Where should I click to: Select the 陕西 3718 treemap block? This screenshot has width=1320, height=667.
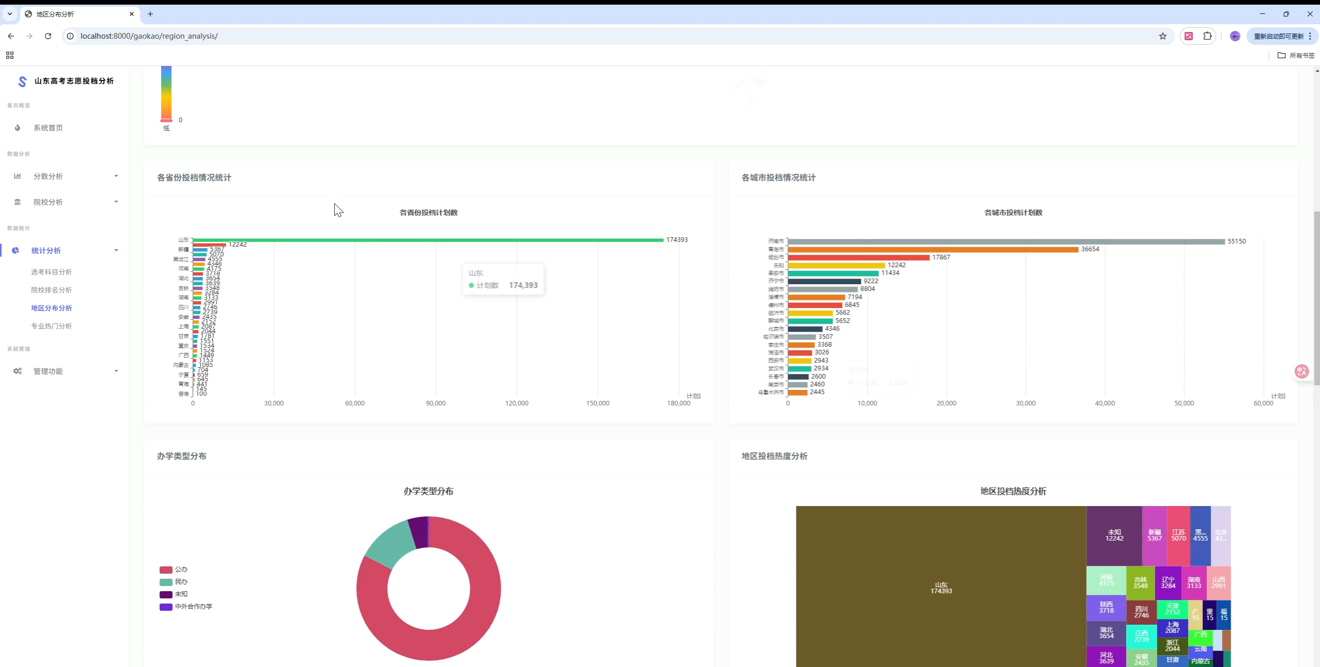(1106, 608)
